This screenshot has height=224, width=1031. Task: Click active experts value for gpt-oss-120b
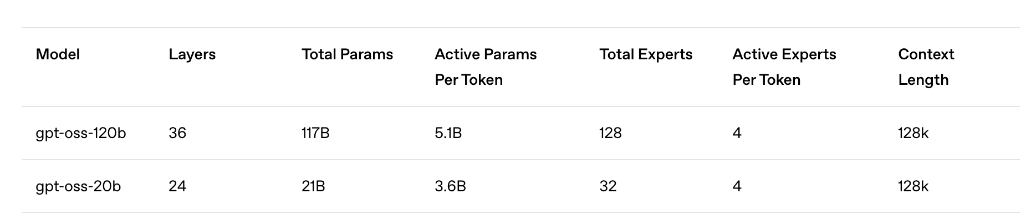(x=737, y=133)
